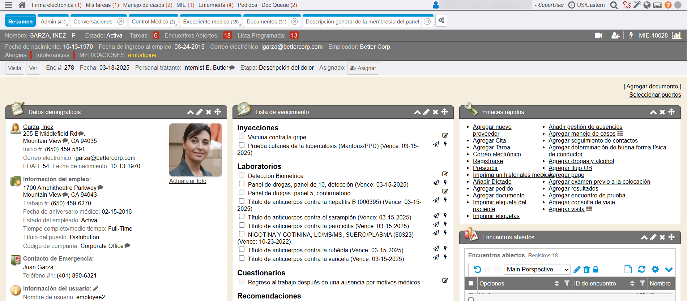Refresh the Encuentros abiertos grid
Image resolution: width=687 pixels, height=301 pixels.
tap(641, 269)
